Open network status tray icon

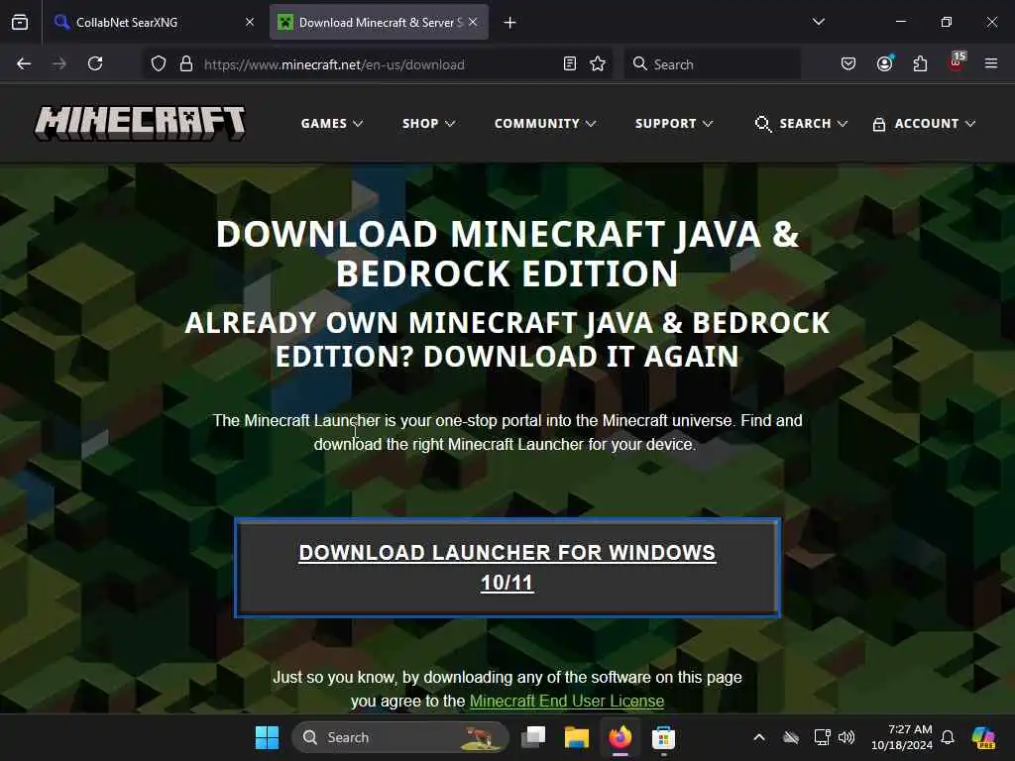click(x=822, y=737)
